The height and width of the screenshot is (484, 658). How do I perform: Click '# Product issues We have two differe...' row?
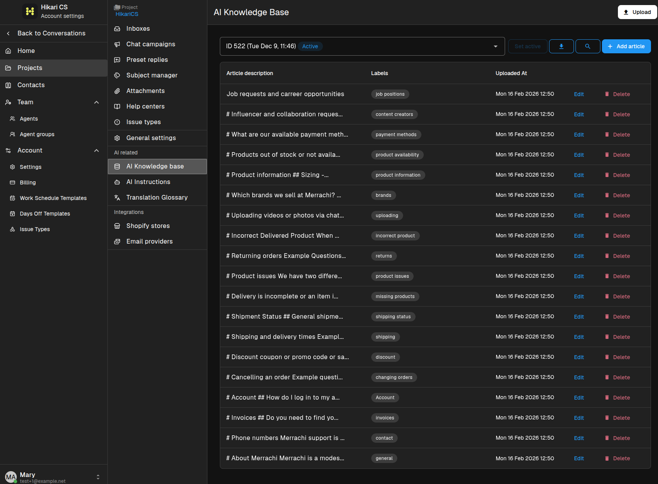435,276
